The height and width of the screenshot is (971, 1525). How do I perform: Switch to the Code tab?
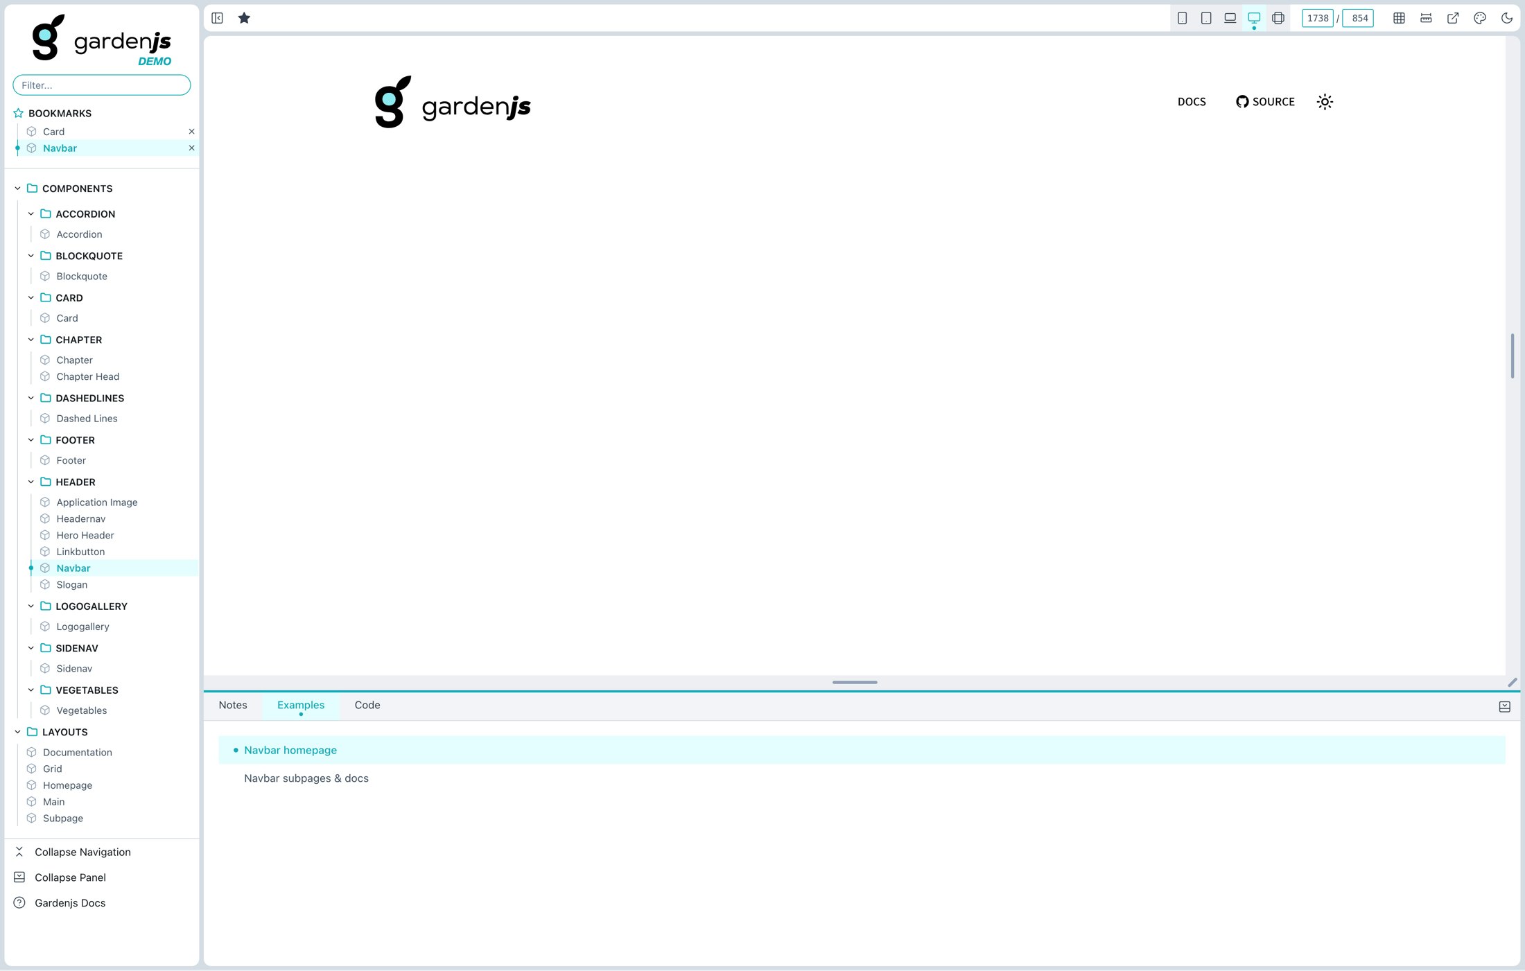tap(367, 705)
